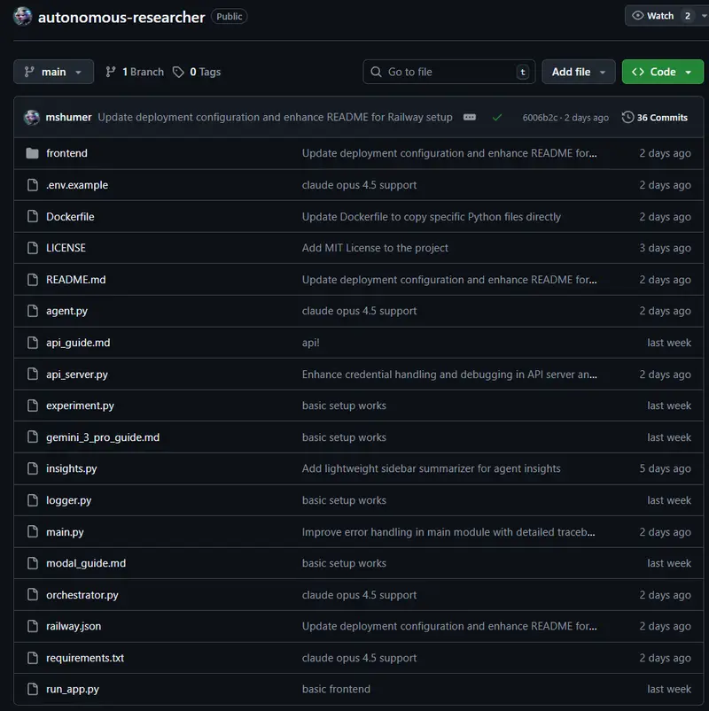Expand the Add file dropdown
The width and height of the screenshot is (709, 711).
579,72
